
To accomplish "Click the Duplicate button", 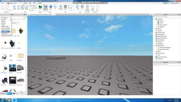I will (8, 10).
